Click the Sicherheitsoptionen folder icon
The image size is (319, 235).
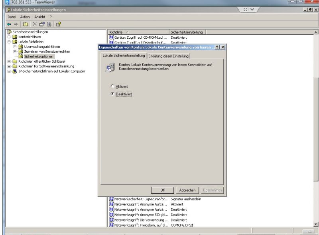coord(20,56)
